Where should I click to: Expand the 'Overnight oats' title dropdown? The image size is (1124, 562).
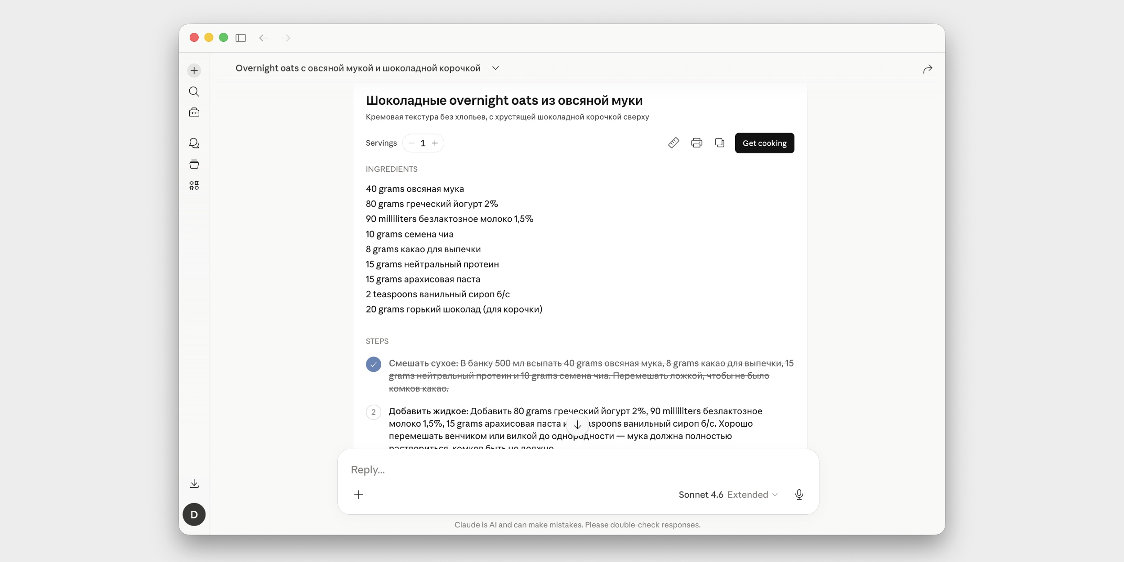(x=495, y=68)
